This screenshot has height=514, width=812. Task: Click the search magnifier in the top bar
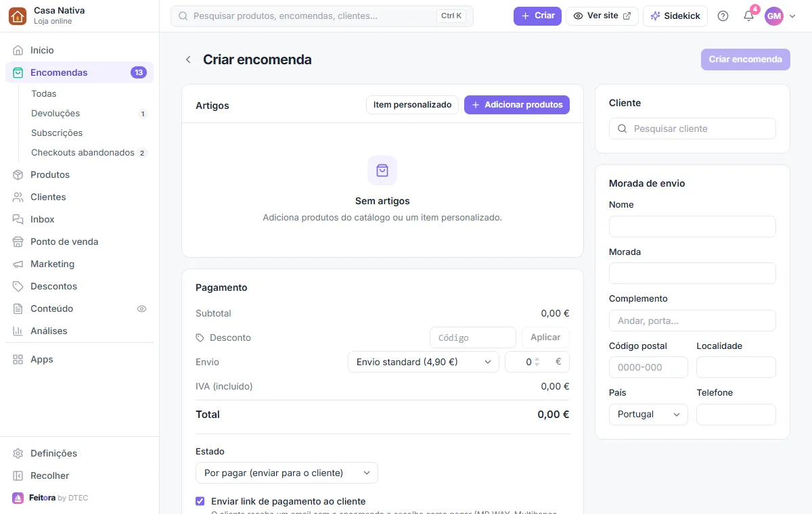(x=183, y=16)
